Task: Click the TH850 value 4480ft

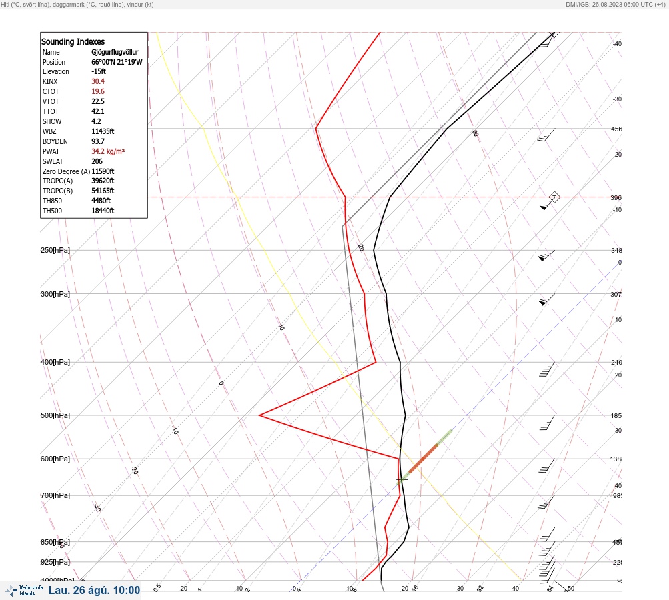Action: point(101,201)
